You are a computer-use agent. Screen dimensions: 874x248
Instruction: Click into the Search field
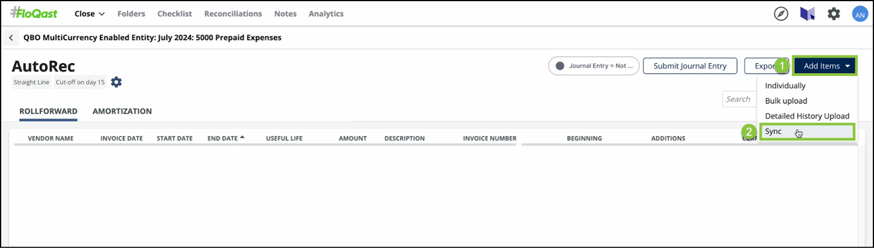point(740,99)
